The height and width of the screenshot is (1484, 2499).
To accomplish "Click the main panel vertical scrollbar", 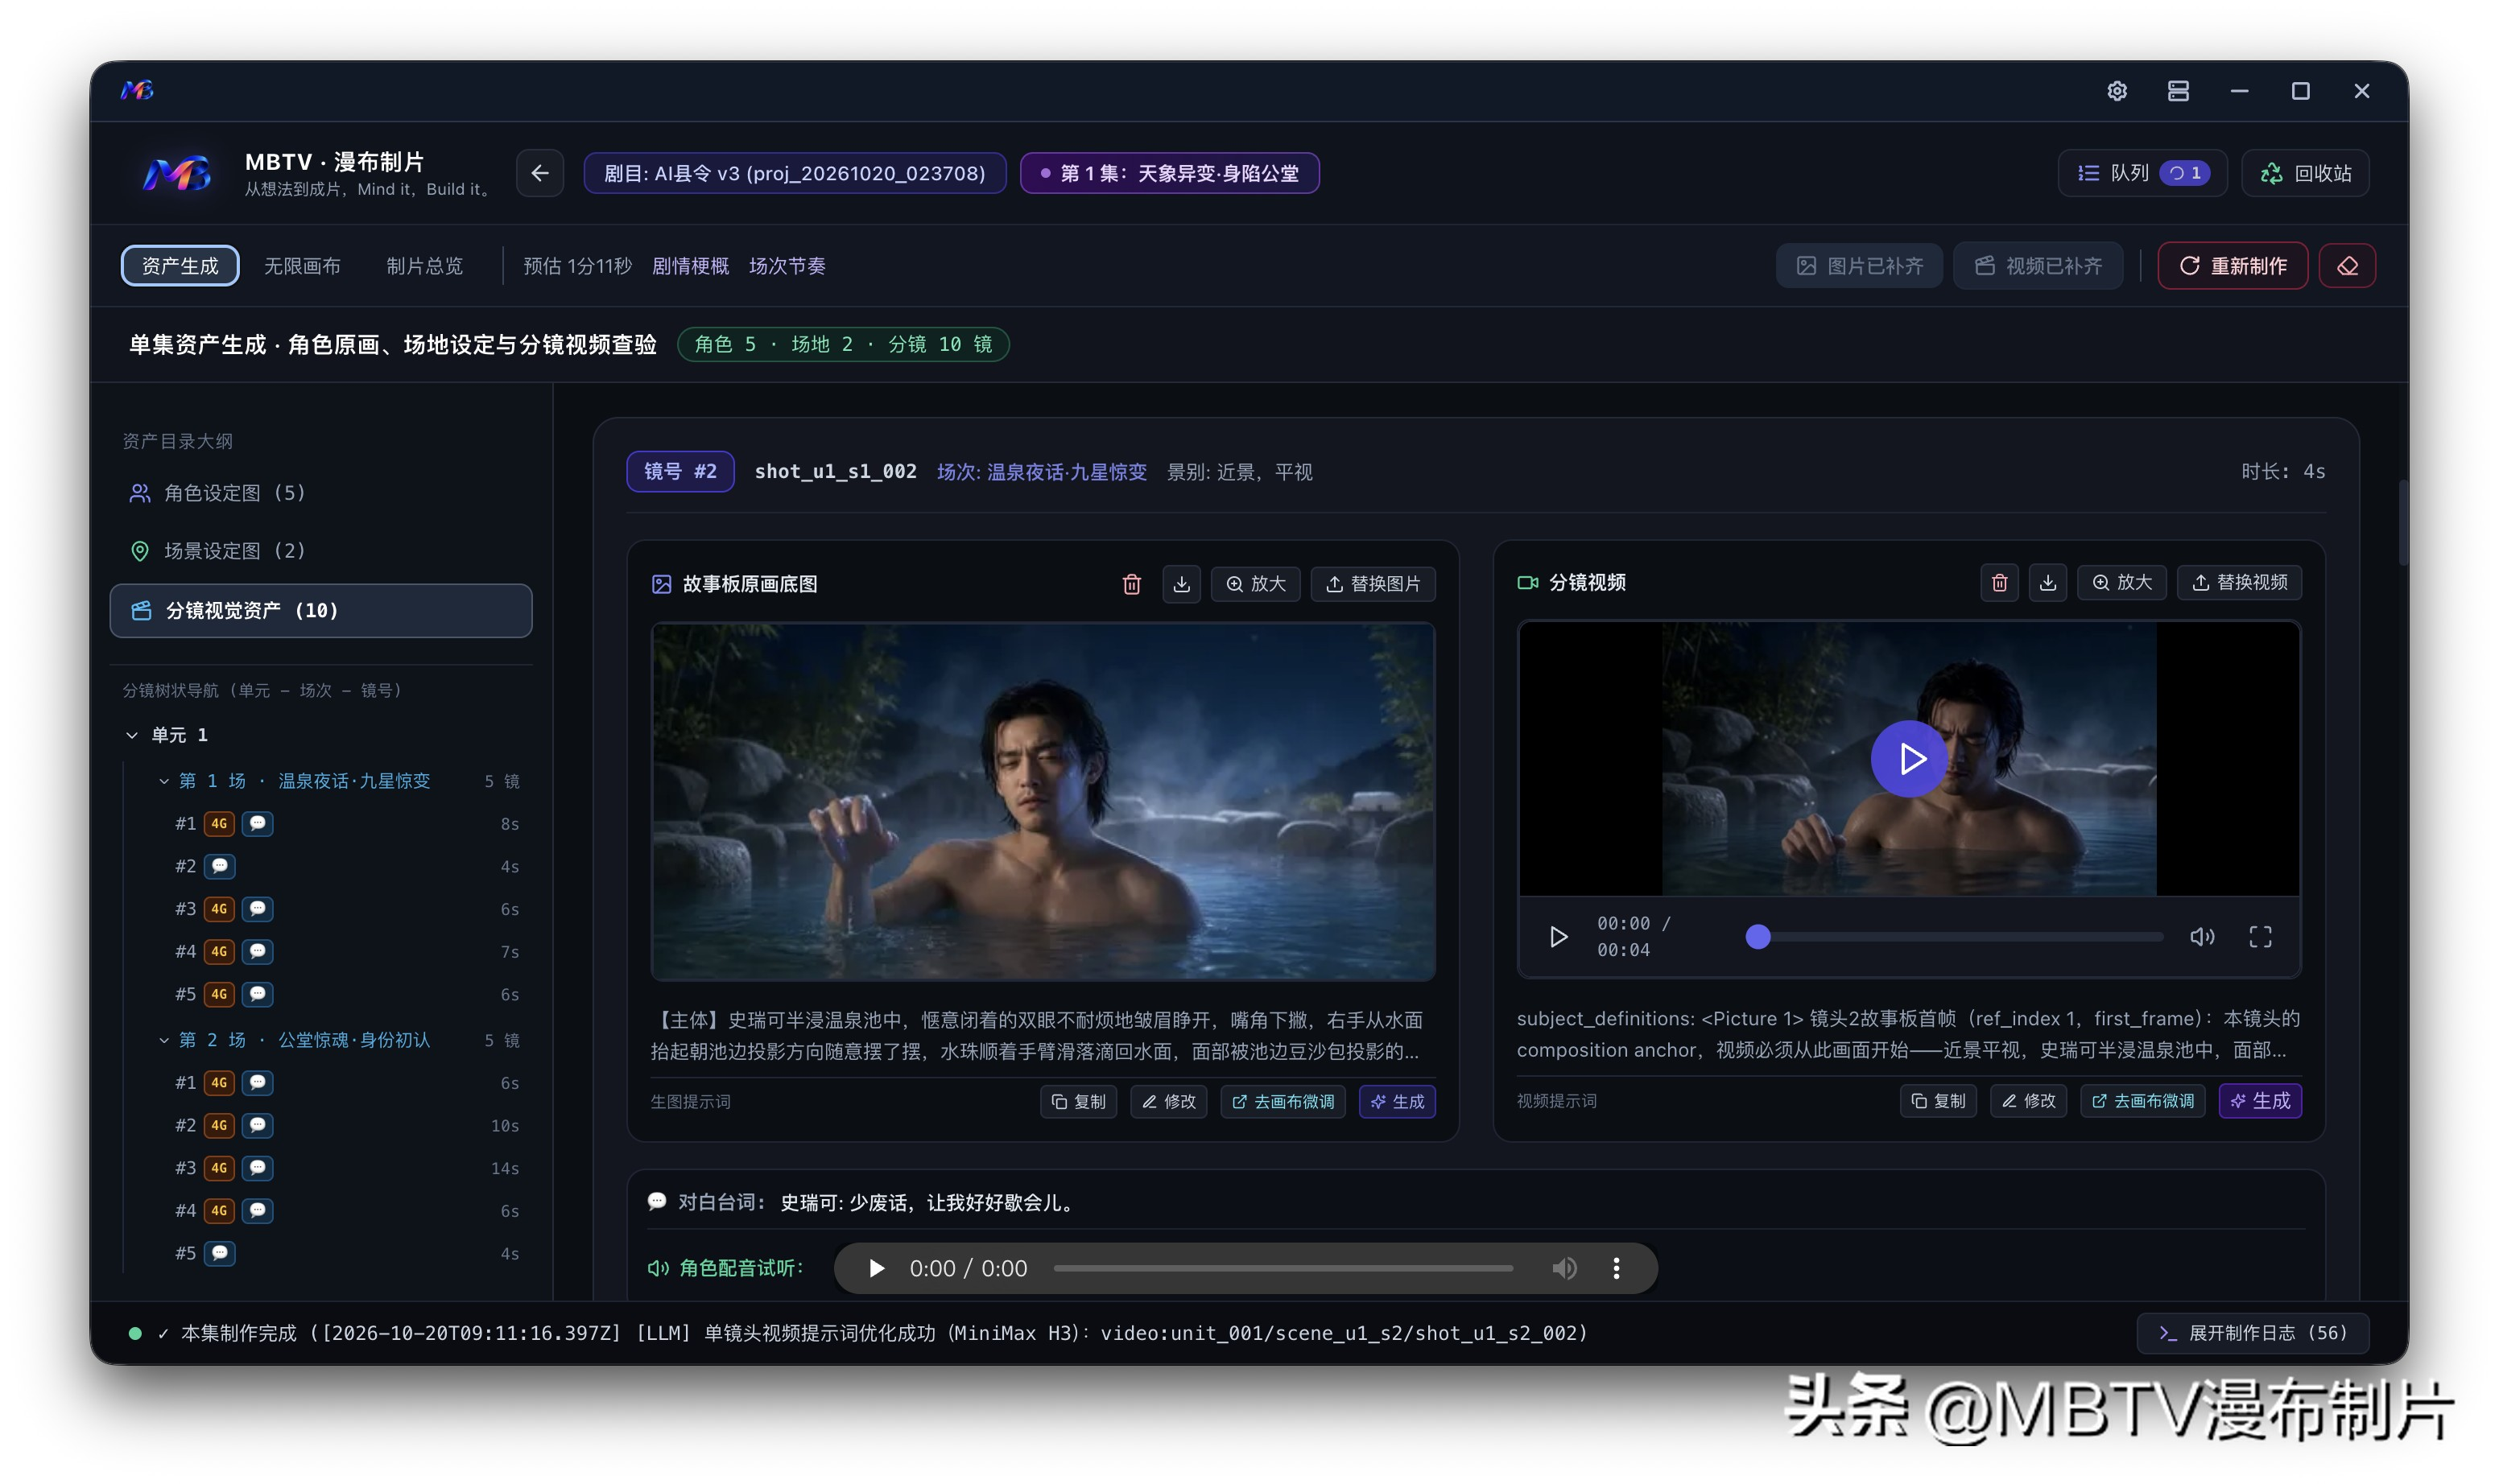I will coord(2404,523).
